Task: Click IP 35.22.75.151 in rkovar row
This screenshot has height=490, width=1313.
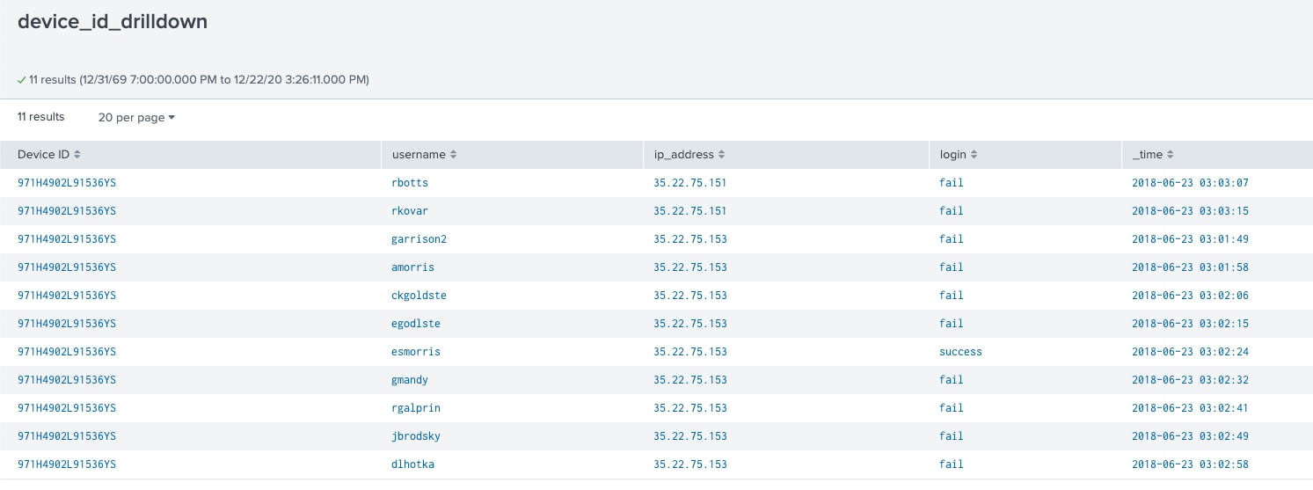Action: [690, 211]
